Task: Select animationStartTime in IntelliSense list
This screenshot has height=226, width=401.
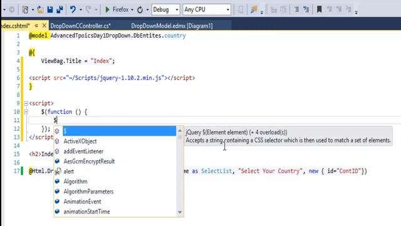Action: coord(115,212)
